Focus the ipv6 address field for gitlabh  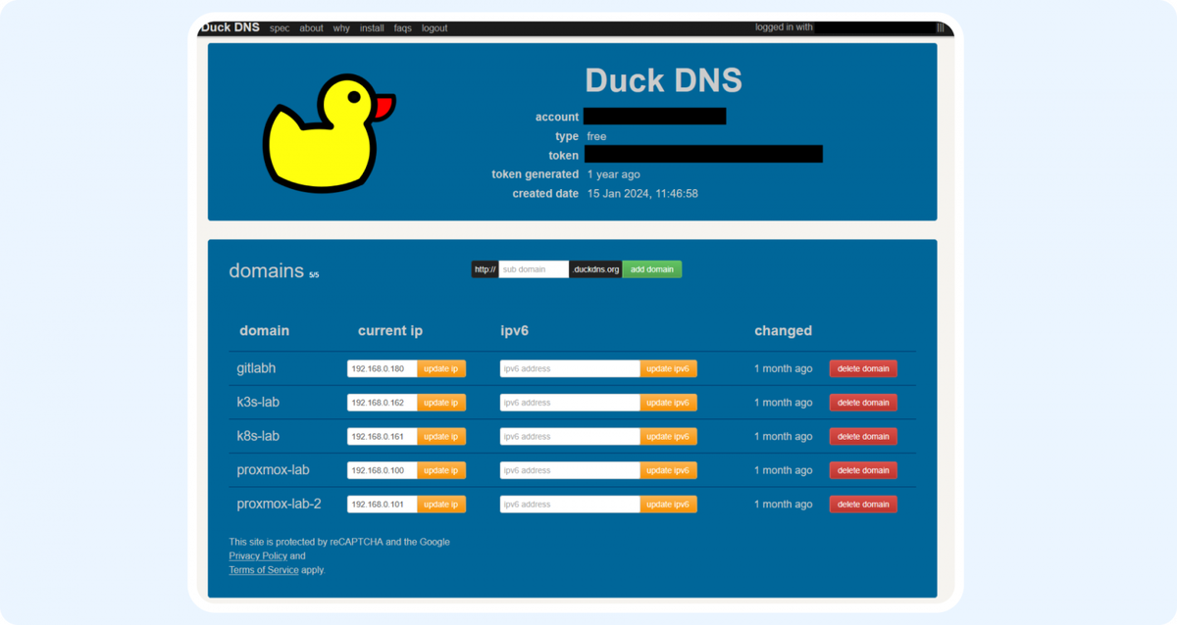pyautogui.click(x=570, y=369)
